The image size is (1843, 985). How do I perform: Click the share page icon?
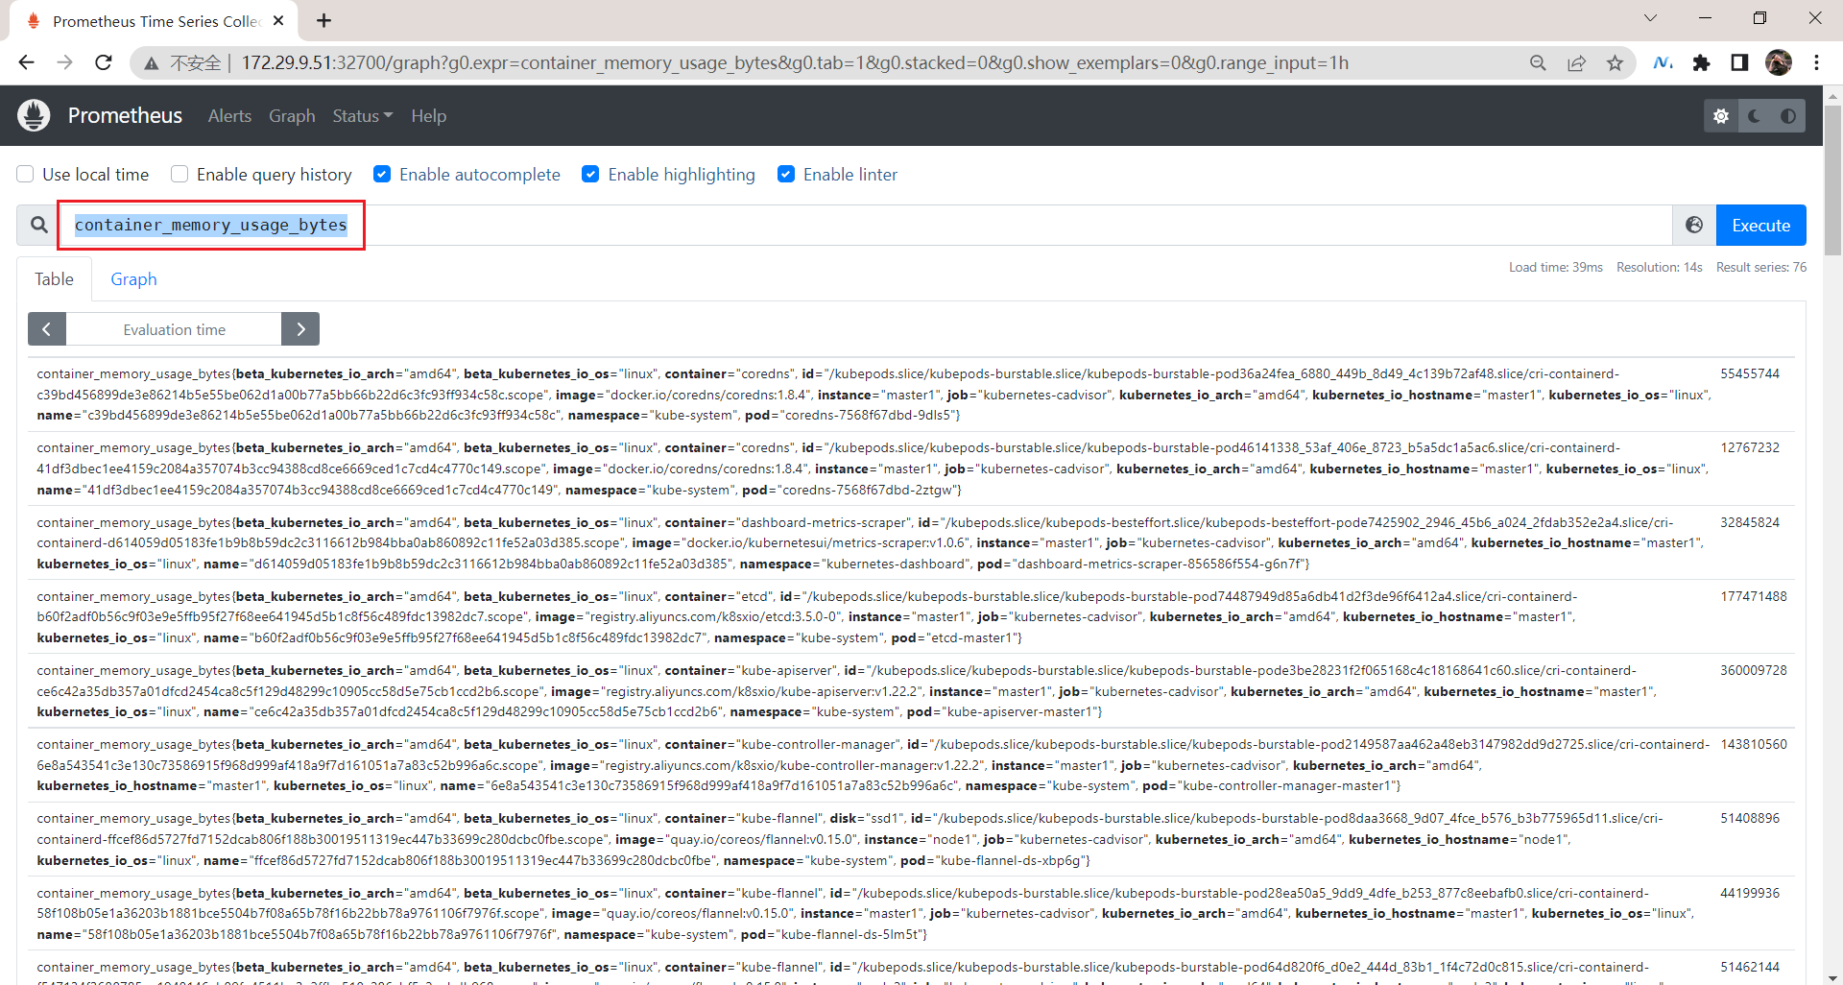pyautogui.click(x=1576, y=62)
